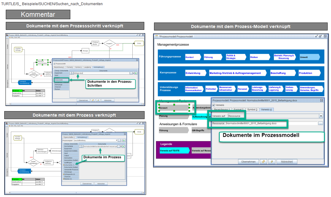Click icon button right of Übernehmen in Prozessmodell dialog
331x197 pixels.
point(263,161)
